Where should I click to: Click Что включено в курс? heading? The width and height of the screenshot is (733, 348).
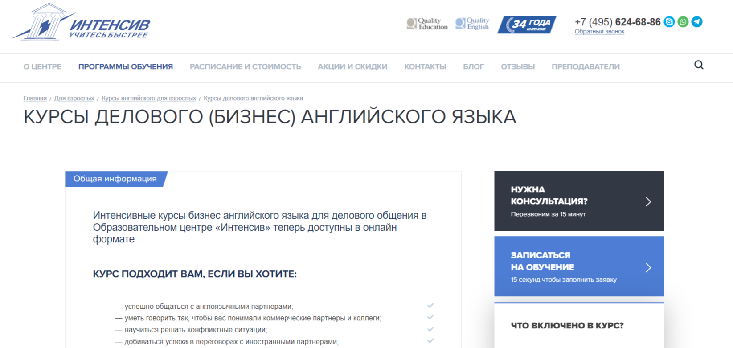click(567, 326)
